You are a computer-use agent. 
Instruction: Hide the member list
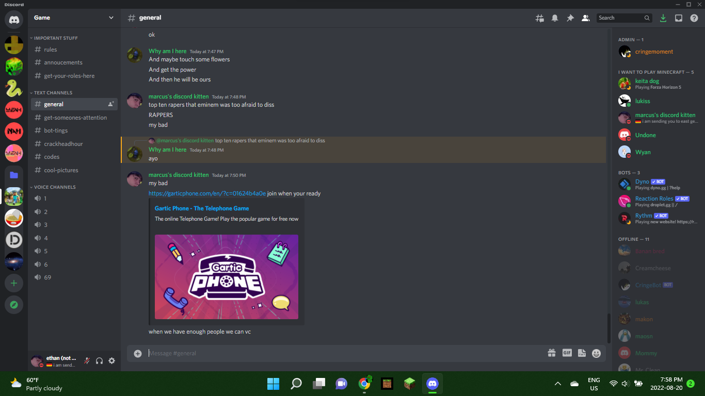[585, 18]
